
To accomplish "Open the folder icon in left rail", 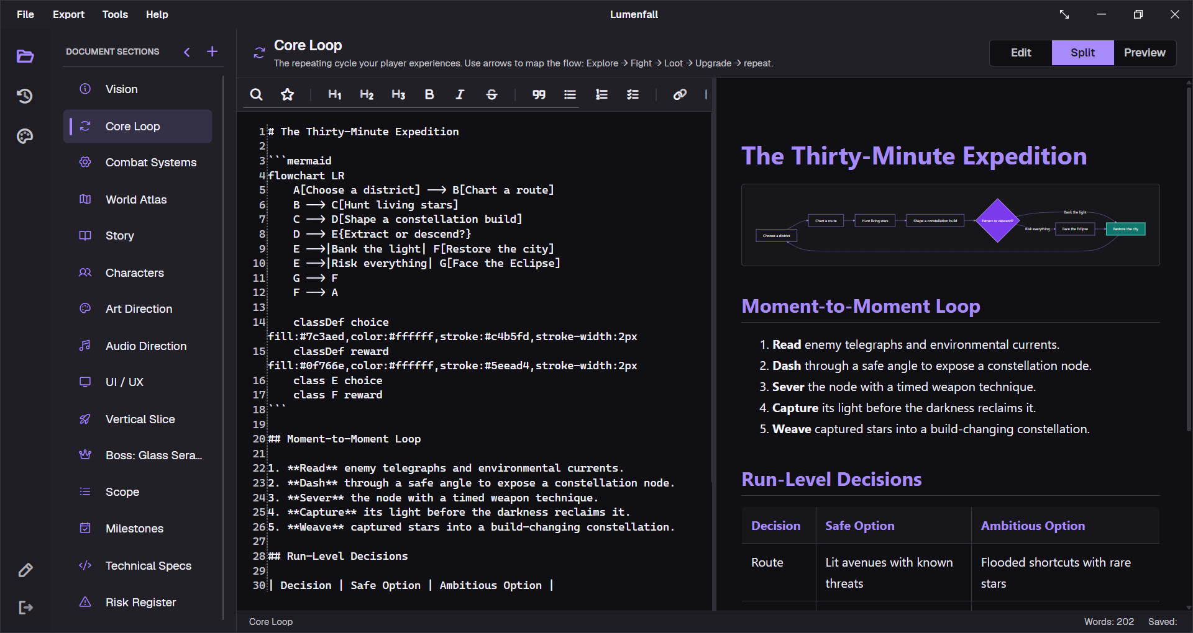I will pyautogui.click(x=25, y=56).
